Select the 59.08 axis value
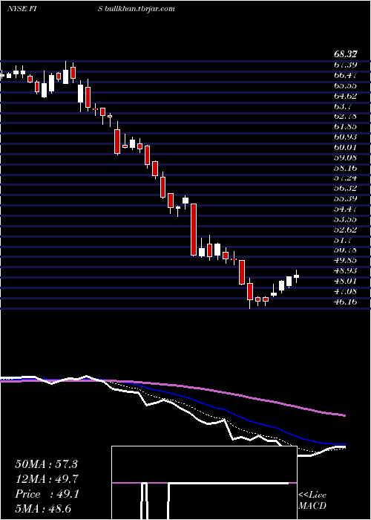371x520 pixels. [345, 157]
